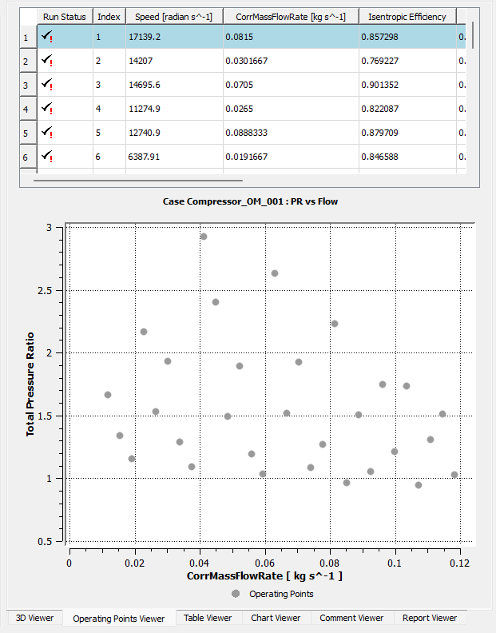
Task: Click the Operating Points legend marker
Action: point(236,593)
